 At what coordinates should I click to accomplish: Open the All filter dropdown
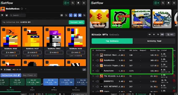click(x=170, y=34)
